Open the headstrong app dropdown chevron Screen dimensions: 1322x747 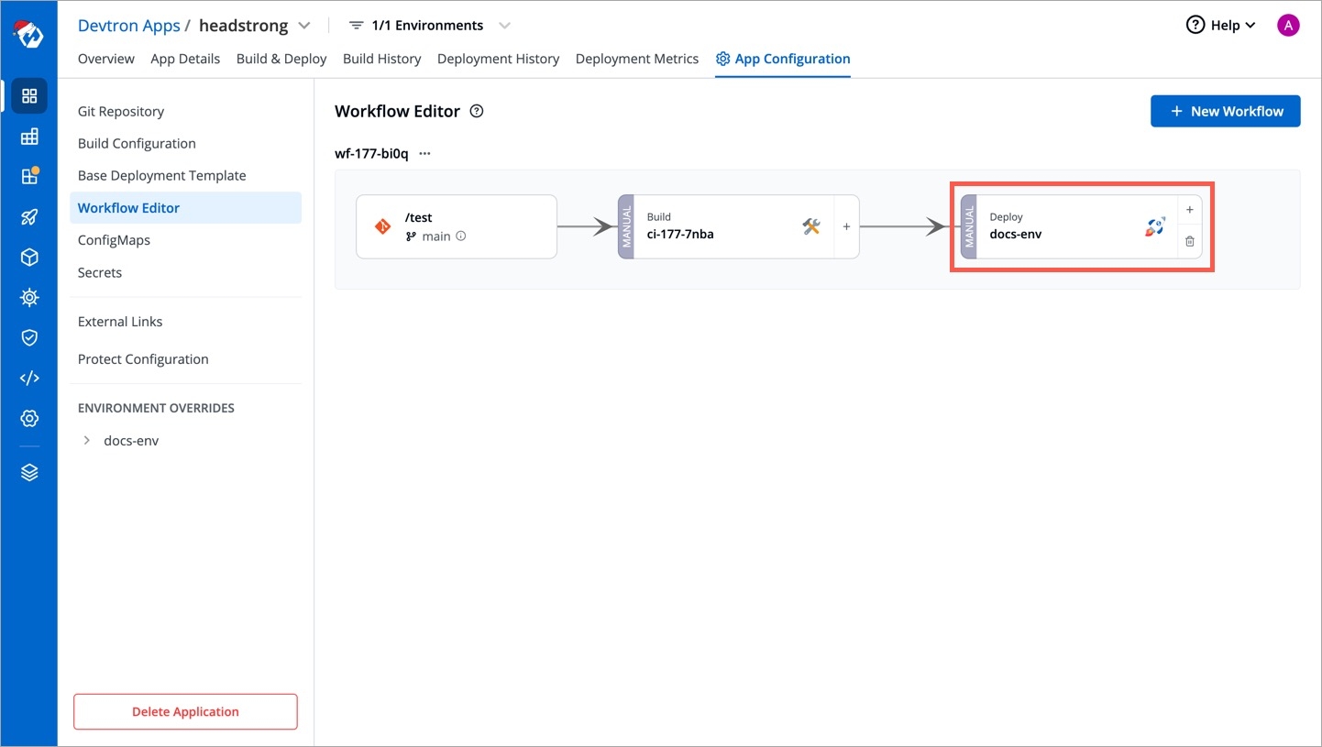(x=305, y=26)
